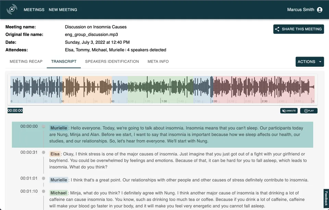Seek to the 2:30 marker on waveform
The width and height of the screenshot is (329, 210).
(264, 101)
